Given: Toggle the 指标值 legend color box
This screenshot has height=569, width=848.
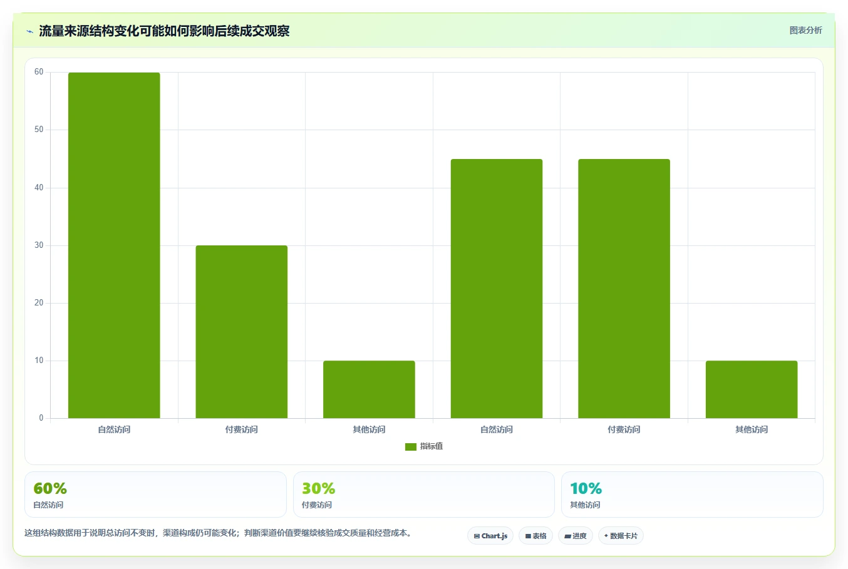Looking at the screenshot, I should pos(411,447).
